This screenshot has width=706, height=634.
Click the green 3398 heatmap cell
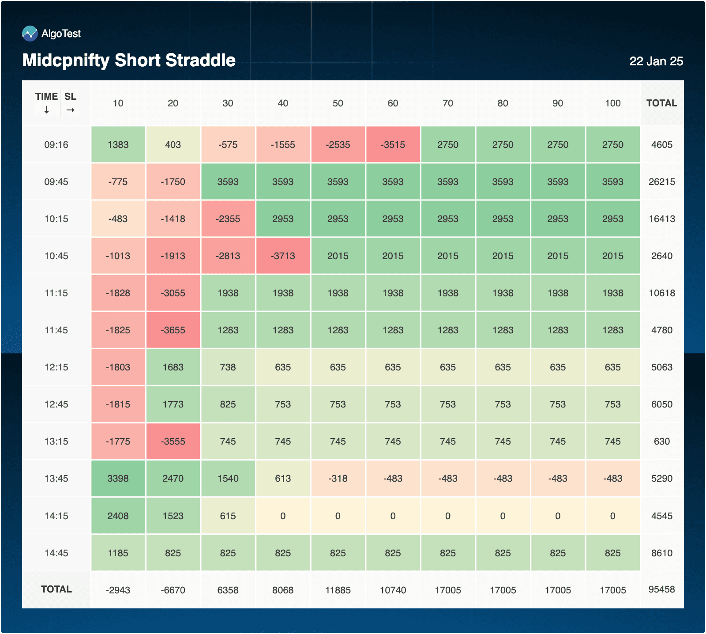coord(118,479)
